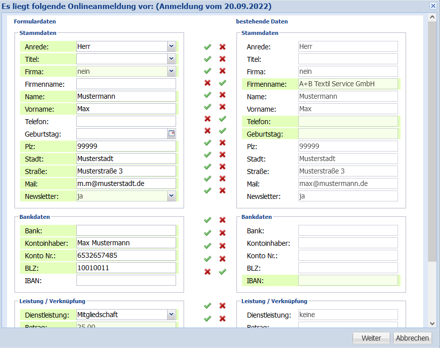Viewport: 440px width, 348px height.
Task: Click the green check in the Plz row
Action: pyautogui.click(x=208, y=143)
